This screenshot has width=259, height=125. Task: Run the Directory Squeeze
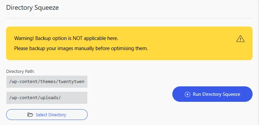212,94
